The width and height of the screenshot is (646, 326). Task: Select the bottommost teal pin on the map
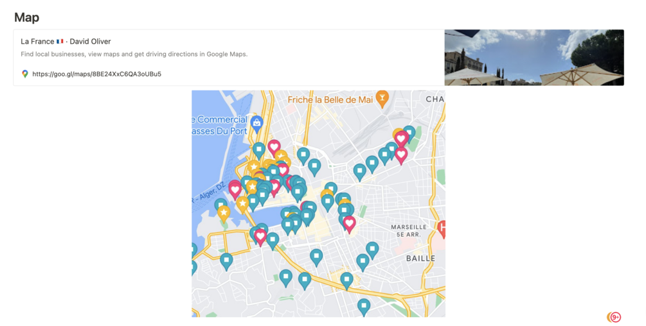tap(364, 305)
